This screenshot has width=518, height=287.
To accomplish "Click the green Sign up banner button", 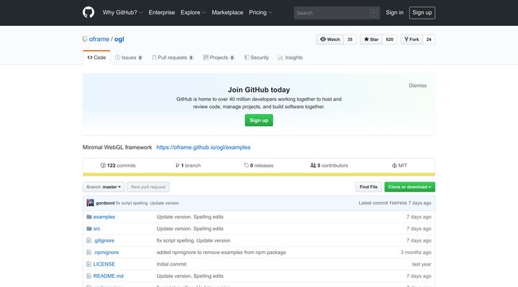I will 259,121.
